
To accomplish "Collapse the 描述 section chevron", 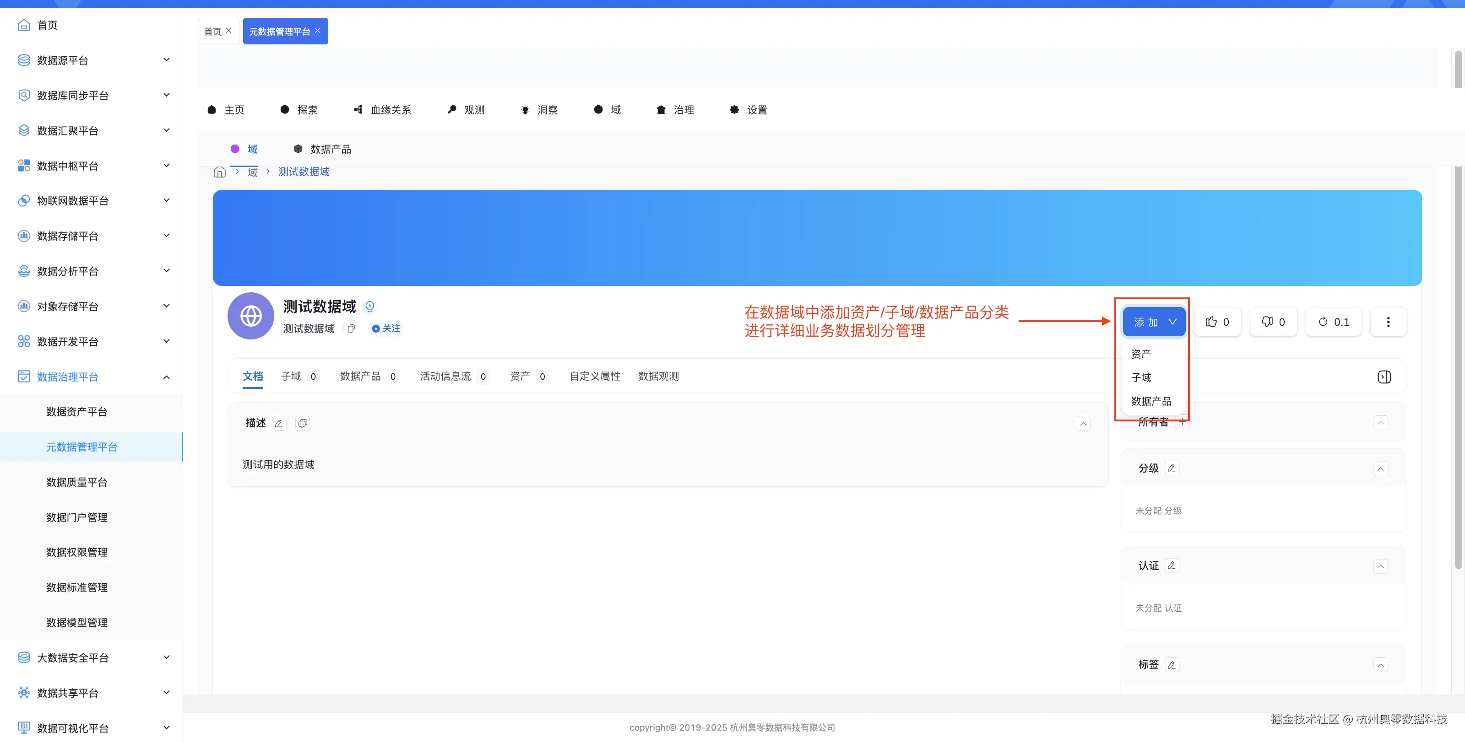I will [1083, 423].
